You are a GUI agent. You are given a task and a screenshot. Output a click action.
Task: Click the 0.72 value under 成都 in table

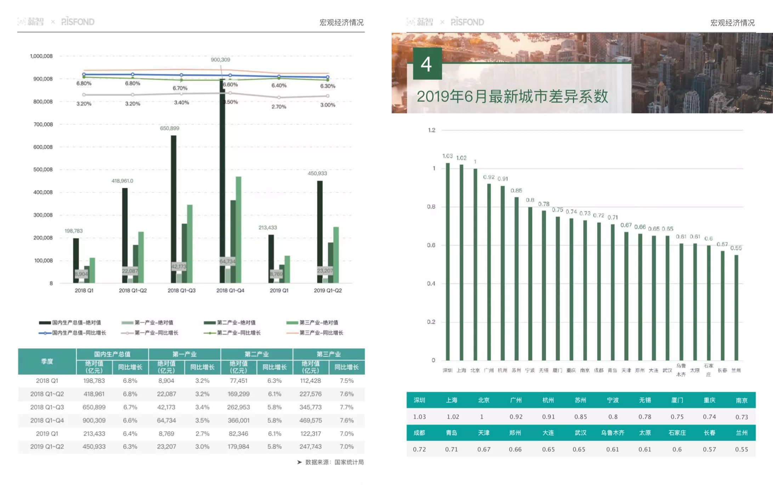pyautogui.click(x=419, y=449)
